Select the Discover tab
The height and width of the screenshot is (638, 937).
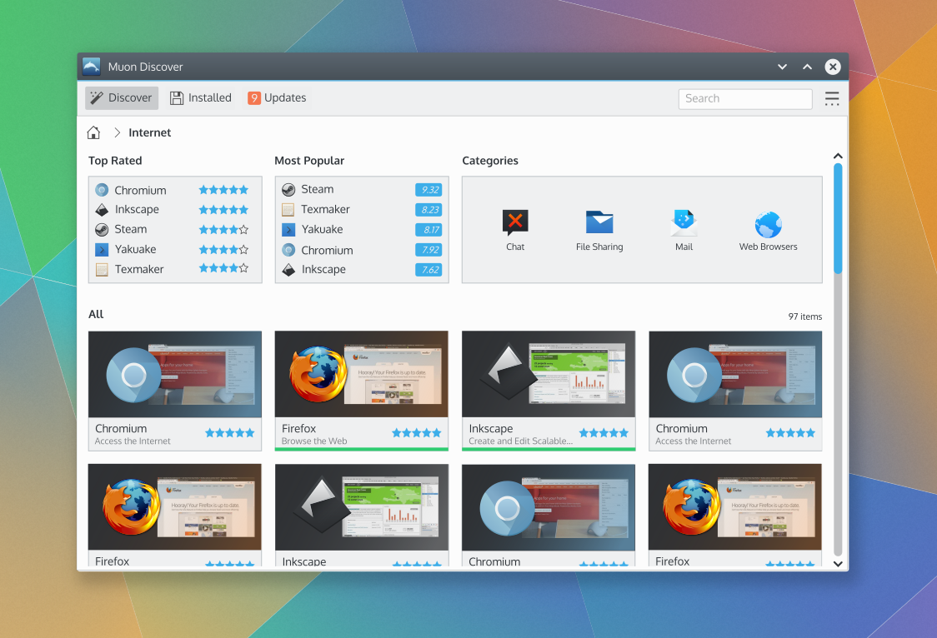point(122,98)
